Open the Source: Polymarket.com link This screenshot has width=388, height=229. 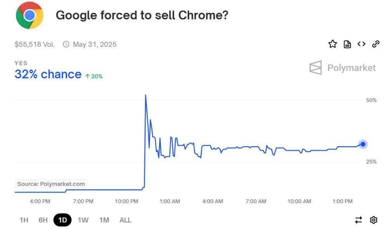tap(52, 184)
